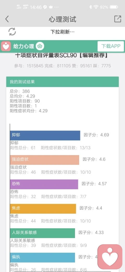Select the green 人际关系敏感 bar

pyautogui.click(x=42, y=233)
